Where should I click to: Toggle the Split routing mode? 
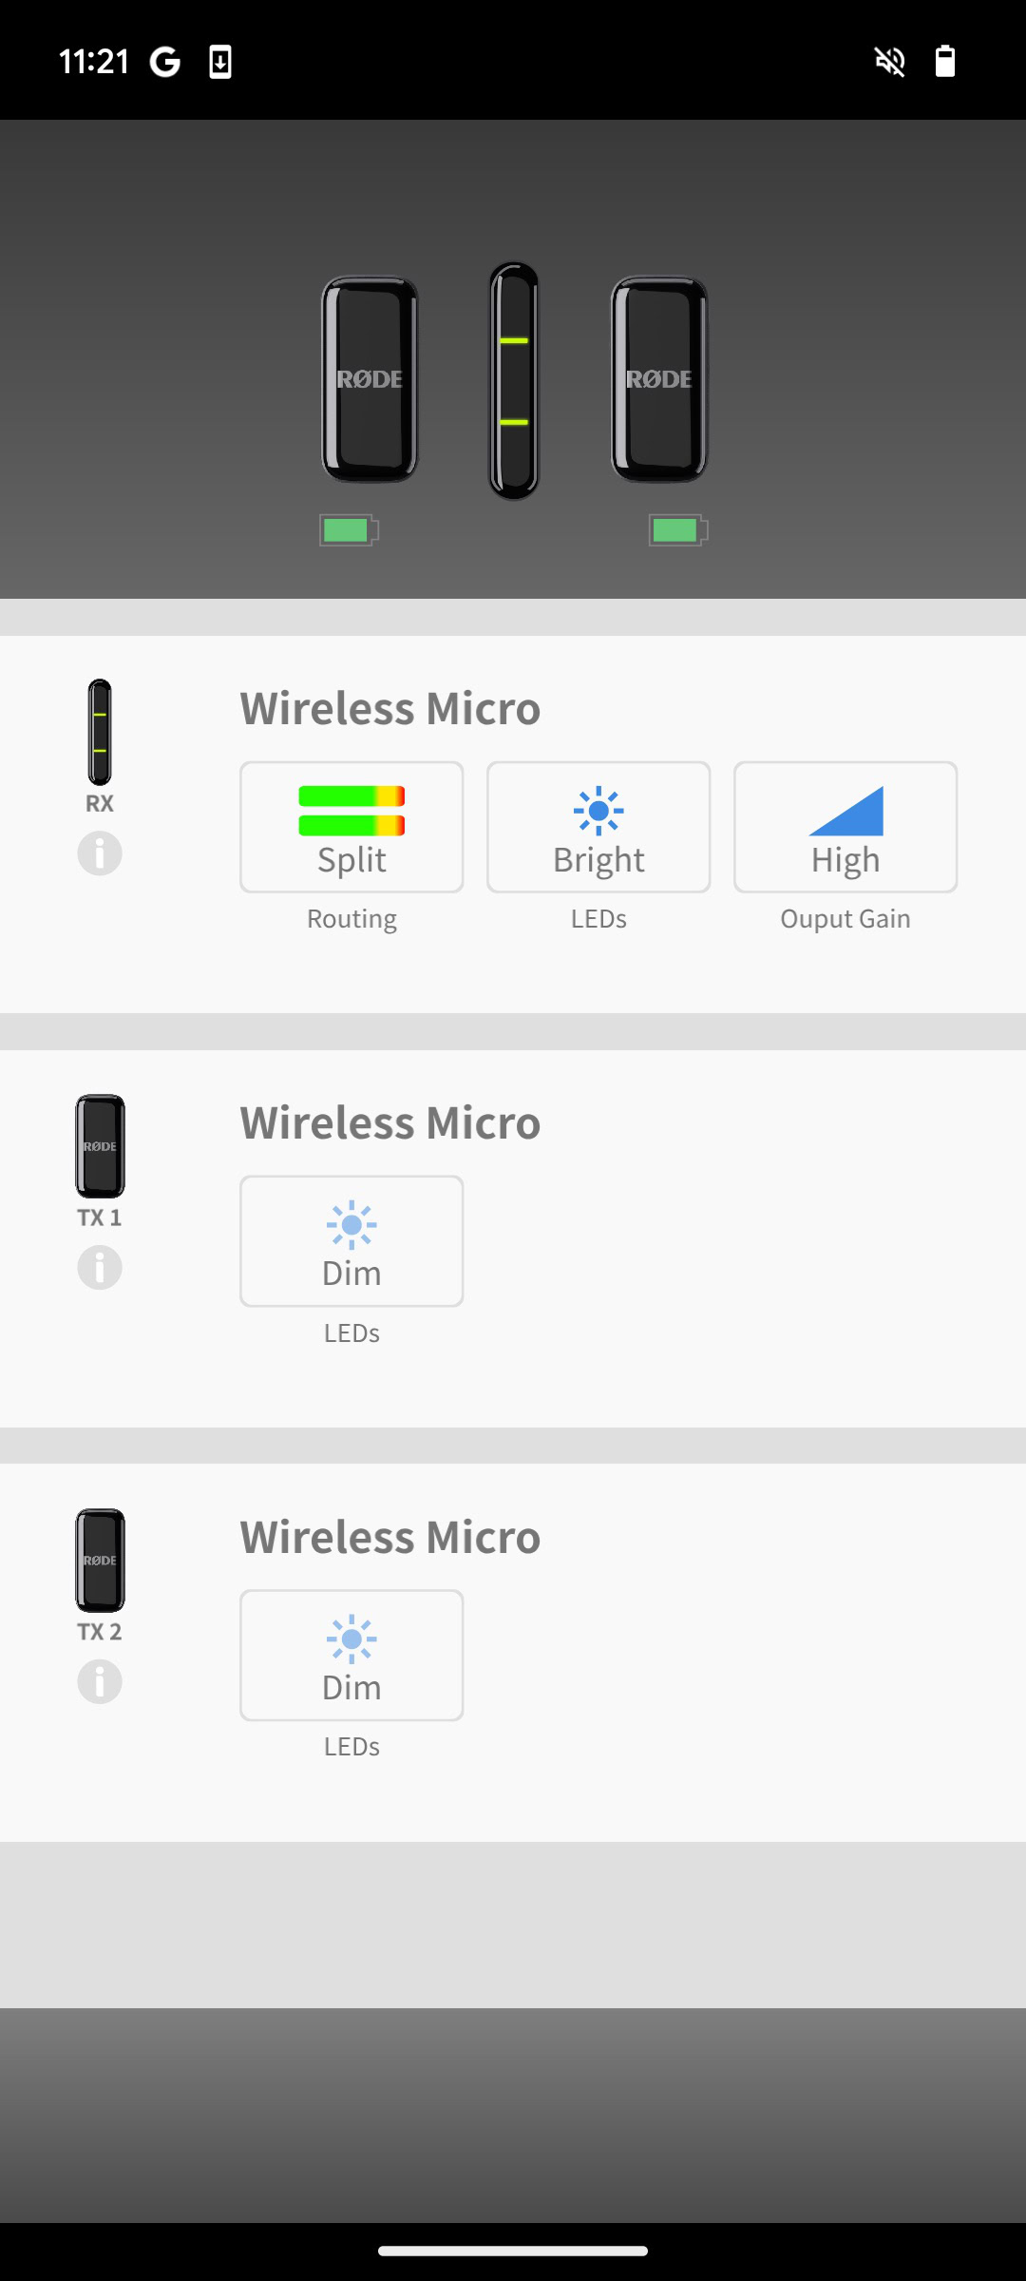coord(351,827)
